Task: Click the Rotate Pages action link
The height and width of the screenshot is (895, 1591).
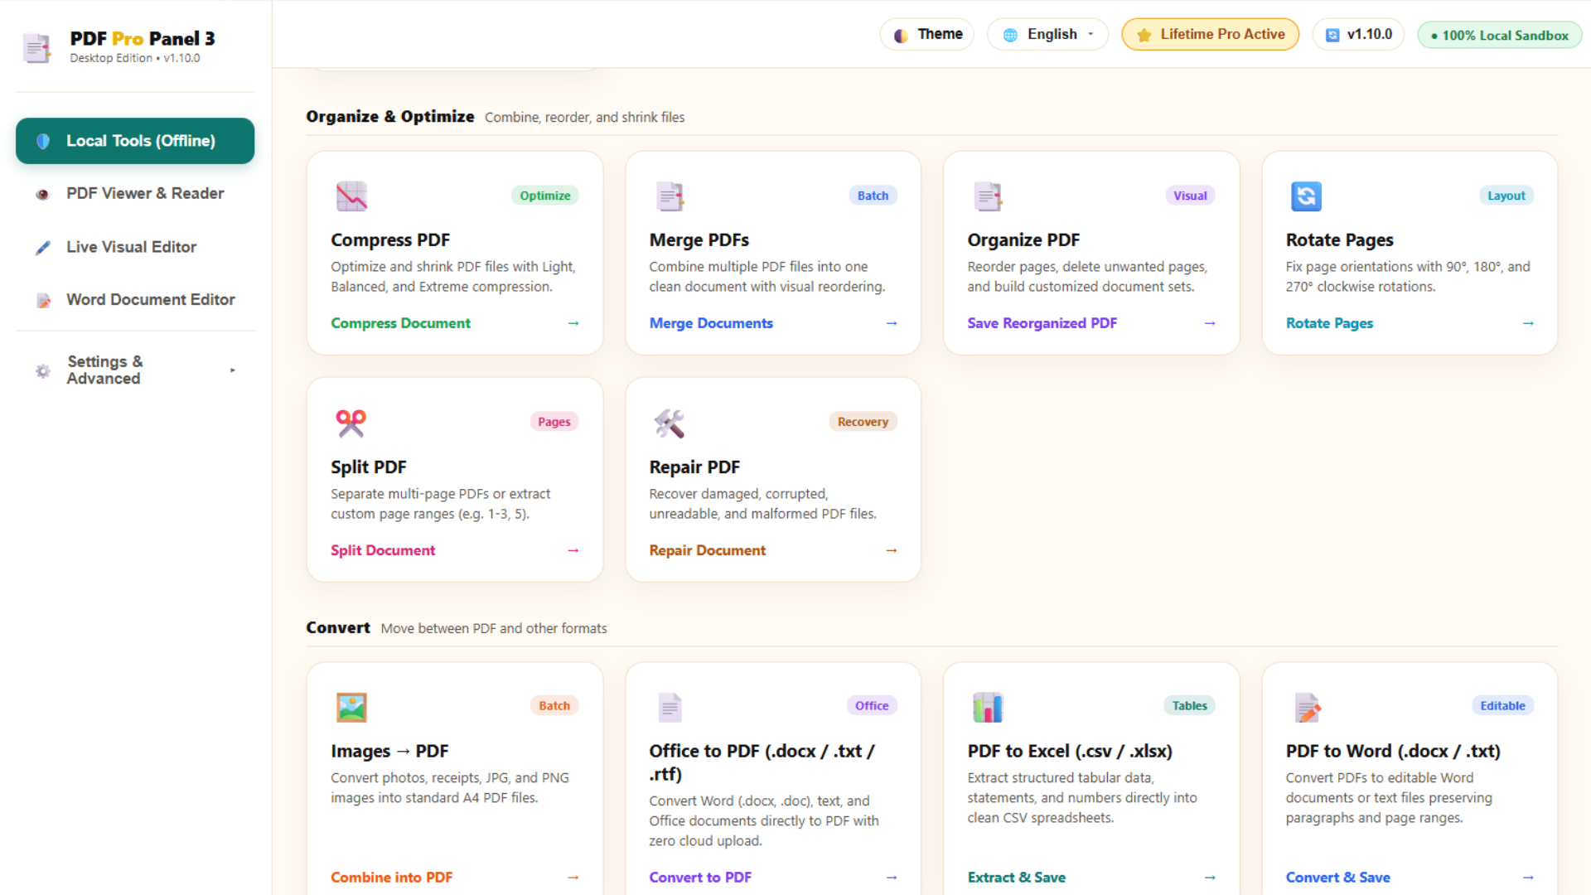Action: [1329, 323]
